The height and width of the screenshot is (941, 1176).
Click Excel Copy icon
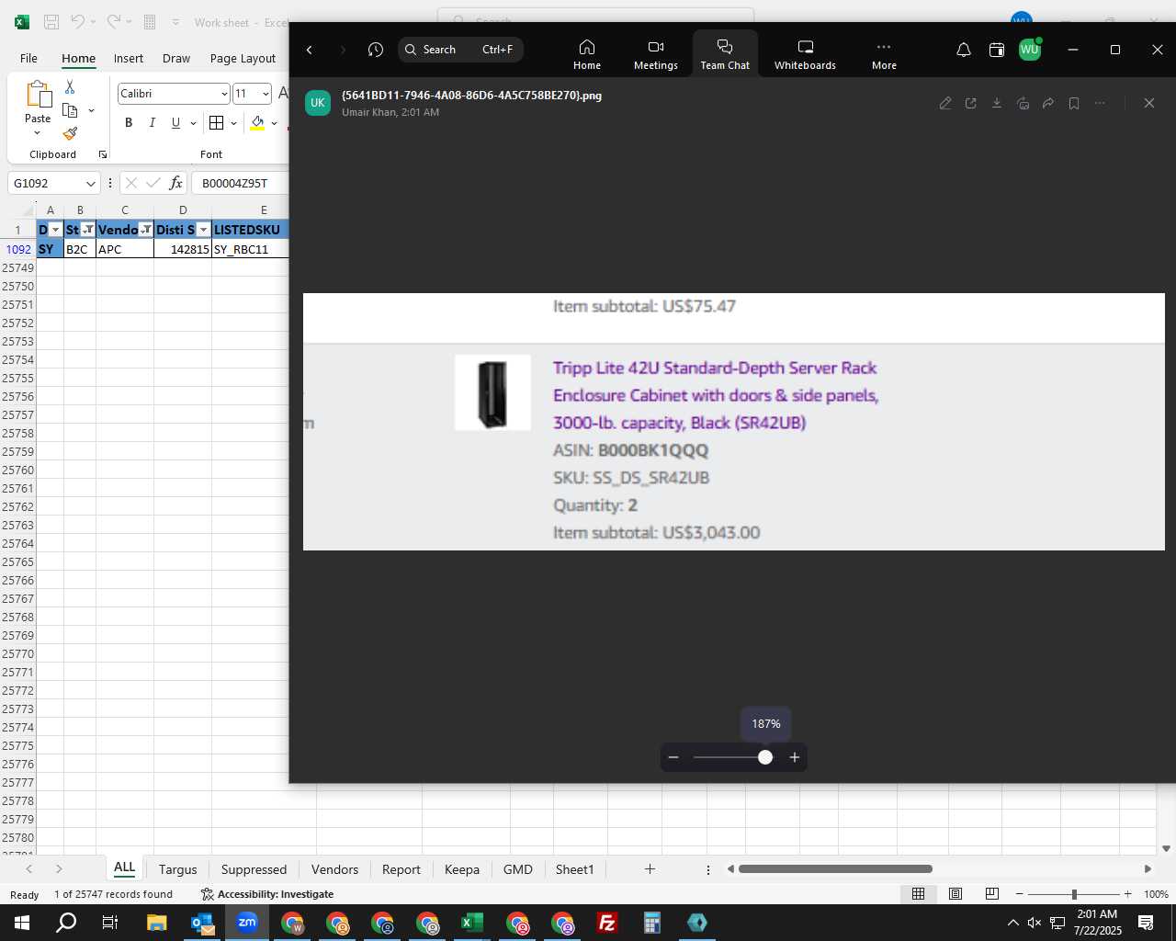point(70,110)
